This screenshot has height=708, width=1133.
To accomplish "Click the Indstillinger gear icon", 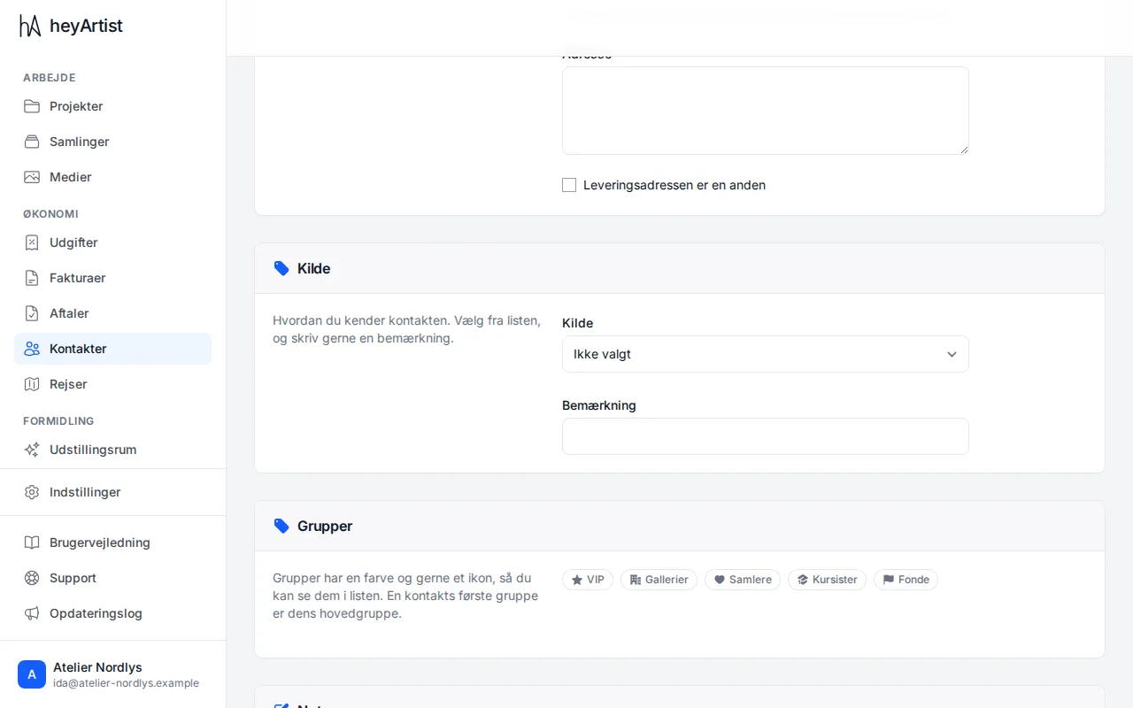I will (x=32, y=492).
